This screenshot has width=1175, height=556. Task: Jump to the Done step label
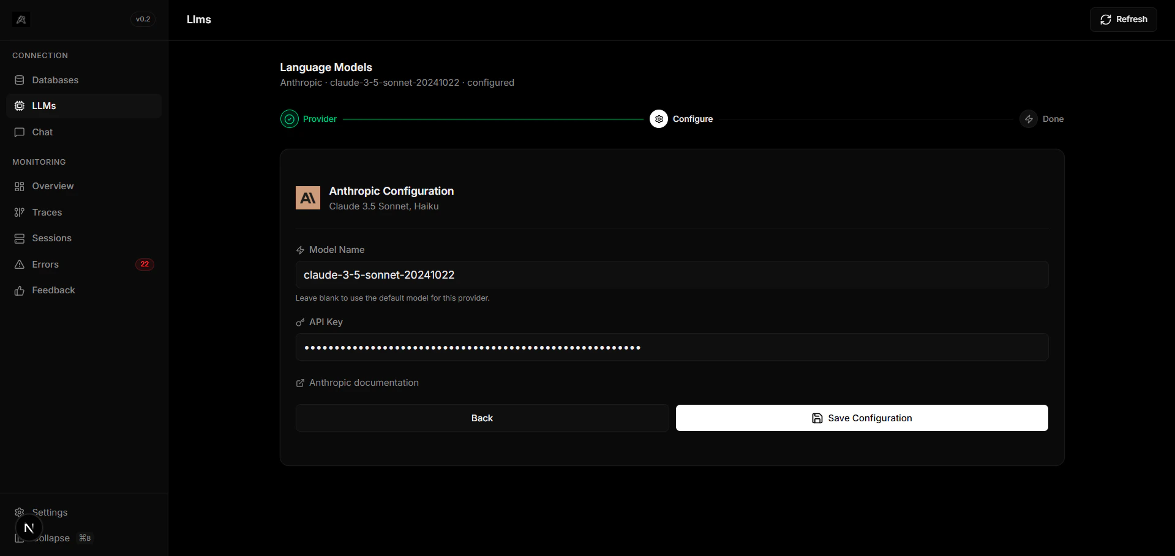click(1053, 119)
